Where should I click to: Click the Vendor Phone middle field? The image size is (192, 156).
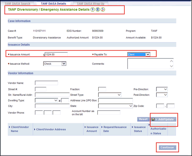coord(48,113)
